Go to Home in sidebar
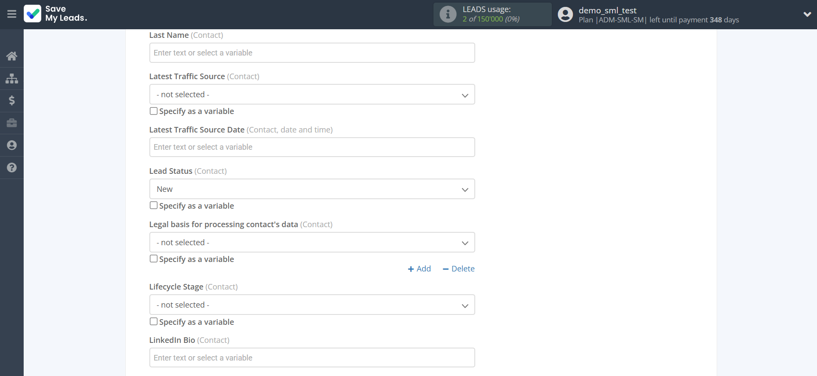817x376 pixels. [12, 56]
